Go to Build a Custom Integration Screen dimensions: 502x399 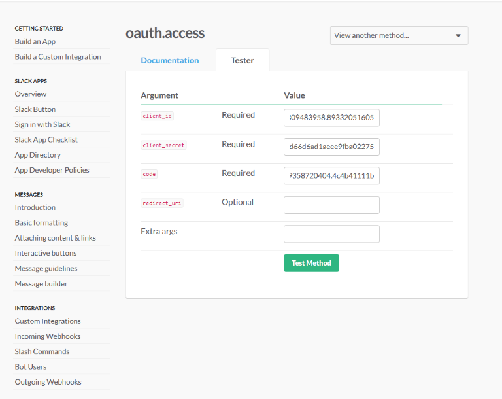58,57
